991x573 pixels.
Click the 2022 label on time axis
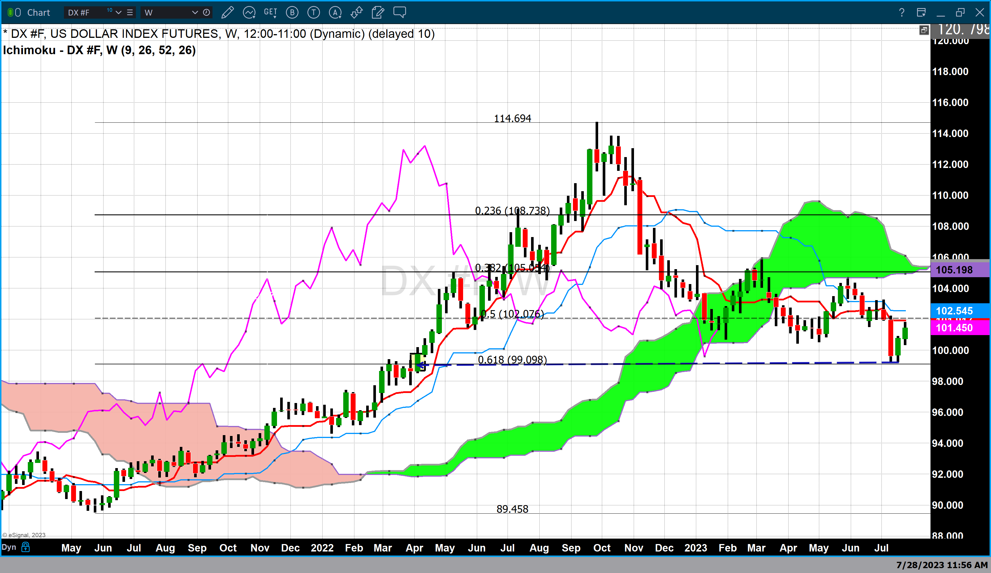(322, 548)
